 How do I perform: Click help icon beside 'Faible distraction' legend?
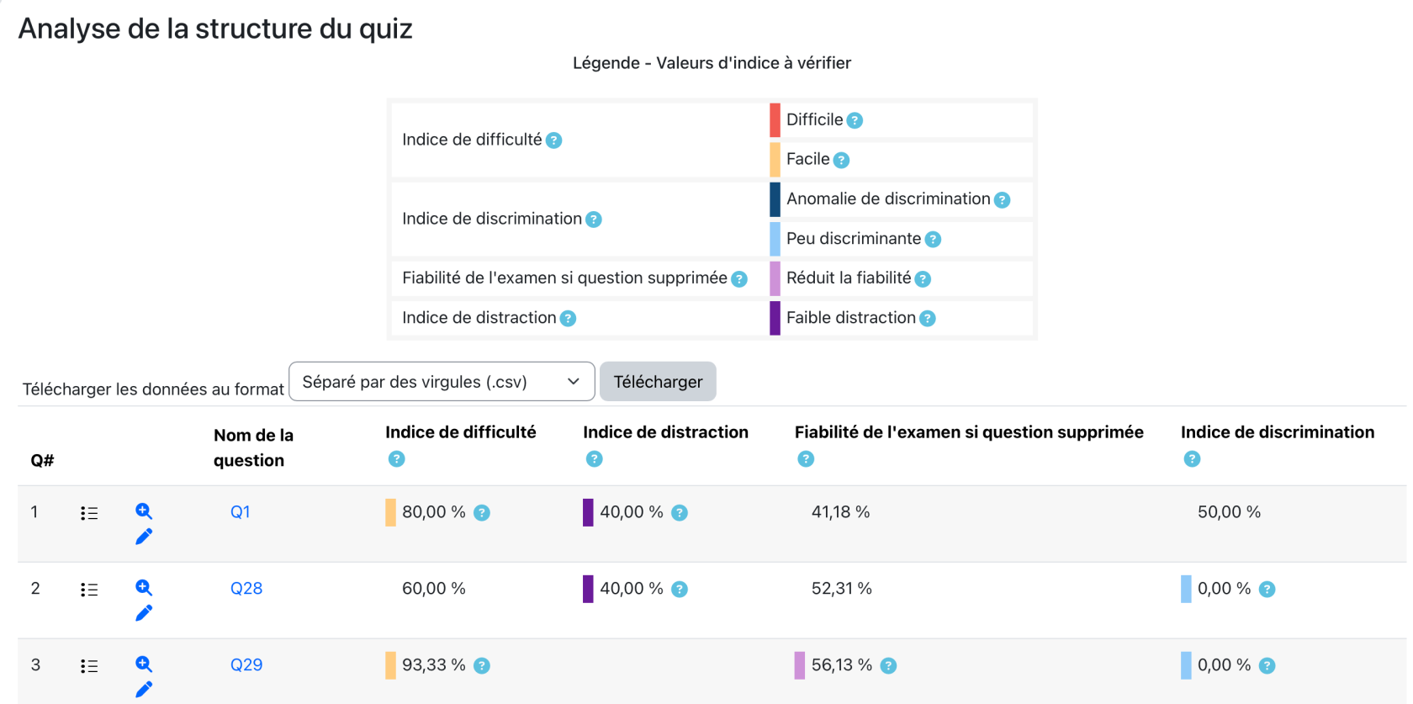(x=927, y=319)
